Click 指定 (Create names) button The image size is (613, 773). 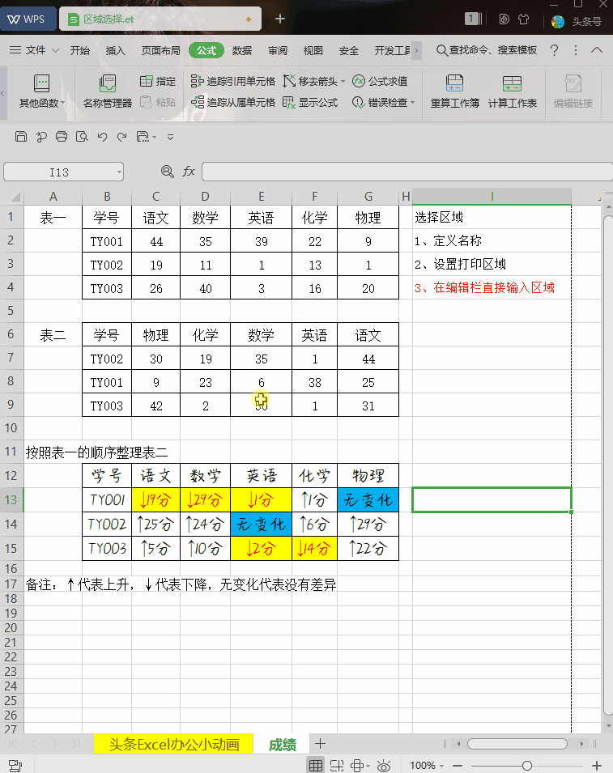pyautogui.click(x=158, y=81)
